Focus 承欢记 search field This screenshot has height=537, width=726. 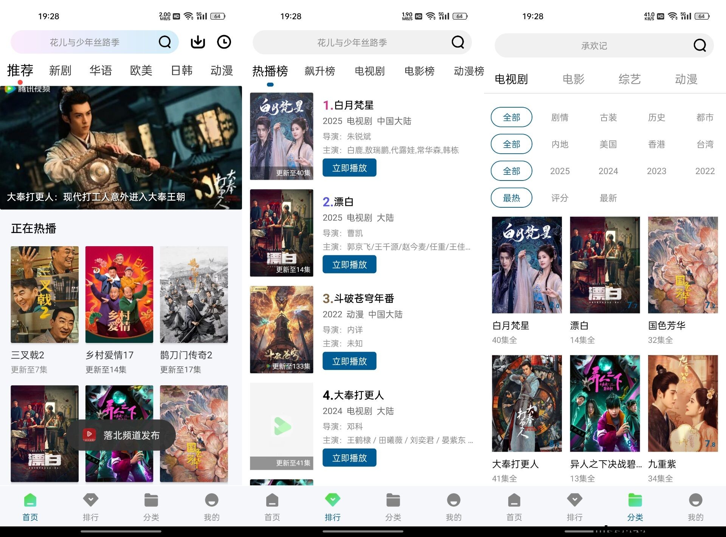(604, 45)
